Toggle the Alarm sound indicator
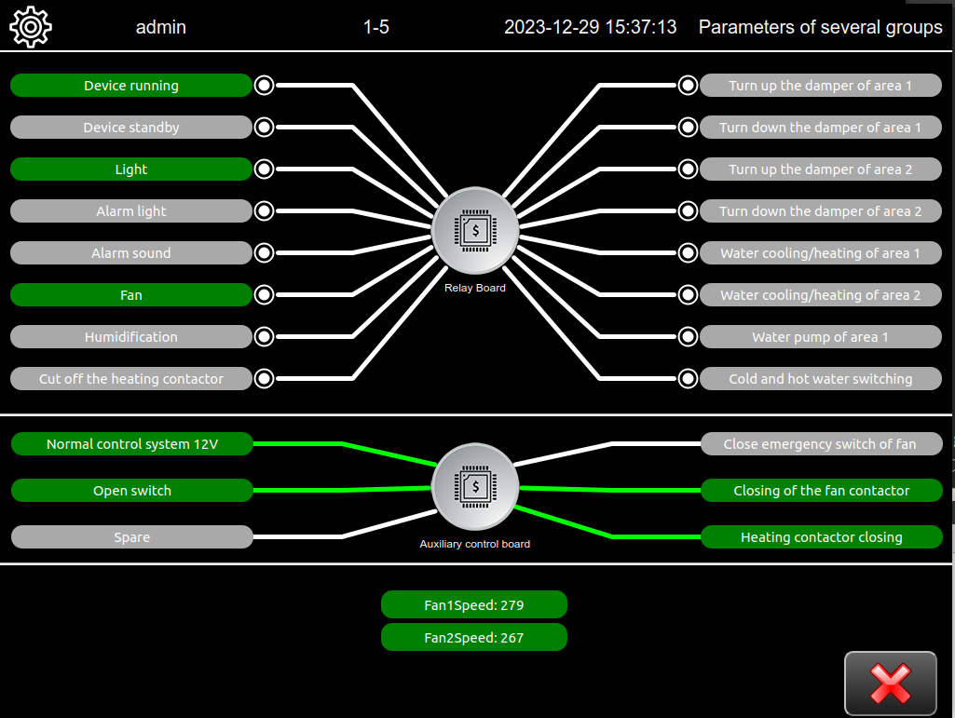 (x=131, y=253)
